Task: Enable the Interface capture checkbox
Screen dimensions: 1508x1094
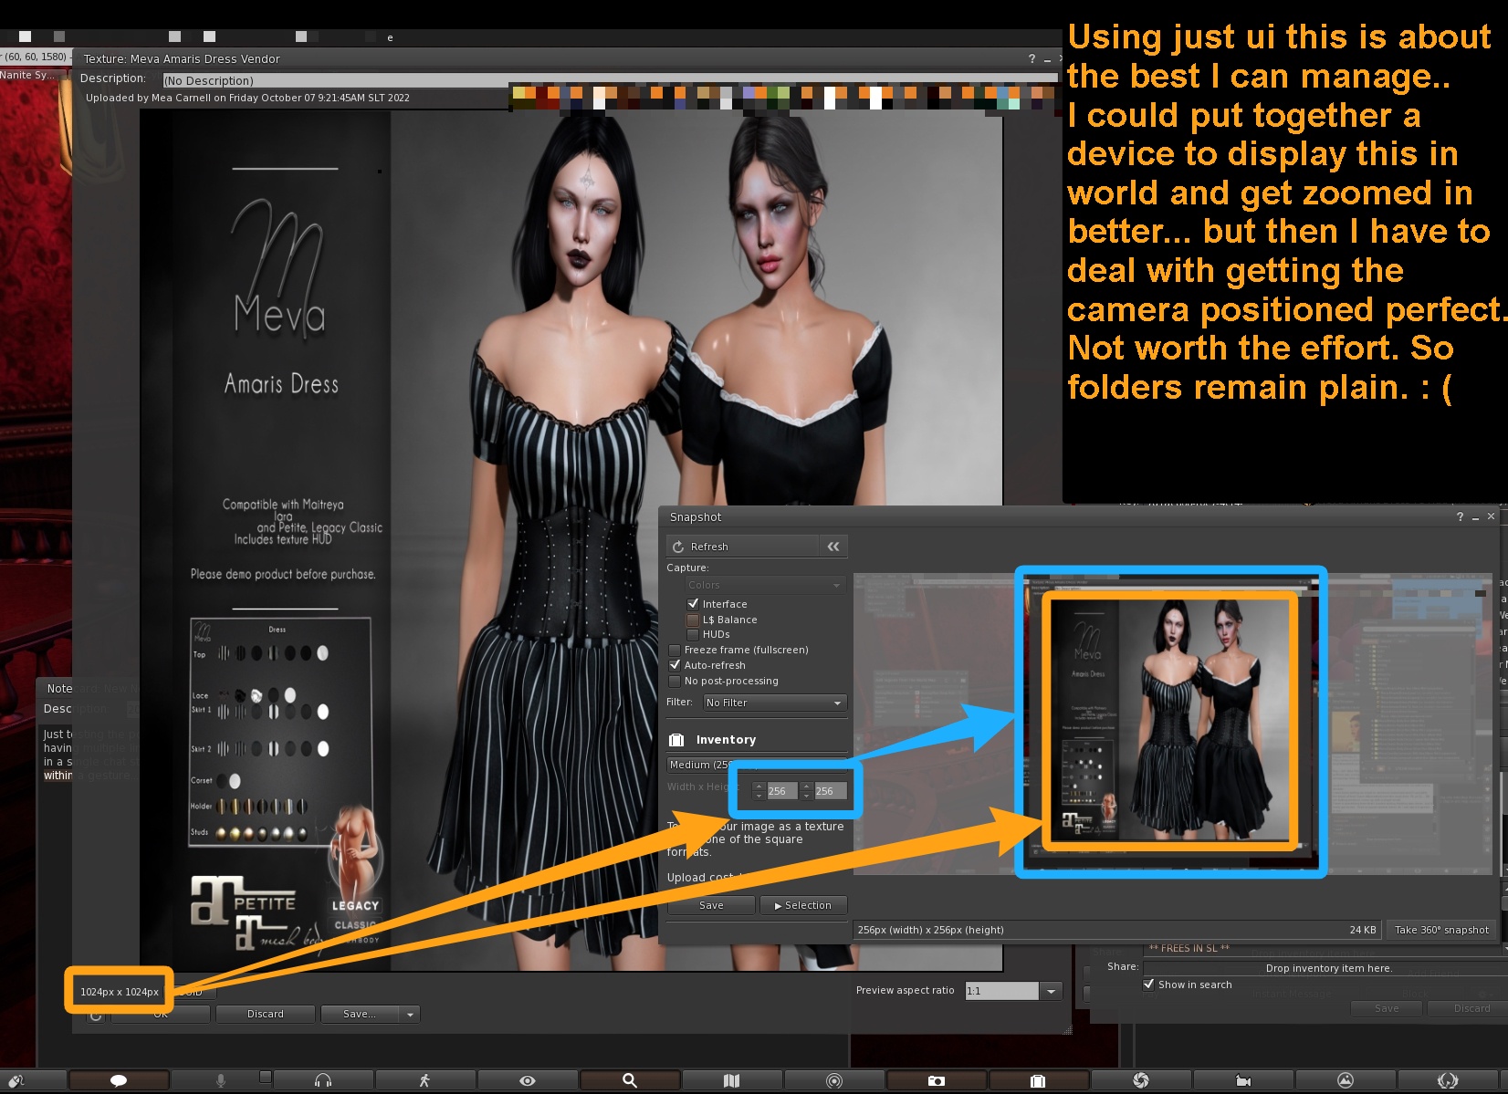Action: (x=693, y=604)
